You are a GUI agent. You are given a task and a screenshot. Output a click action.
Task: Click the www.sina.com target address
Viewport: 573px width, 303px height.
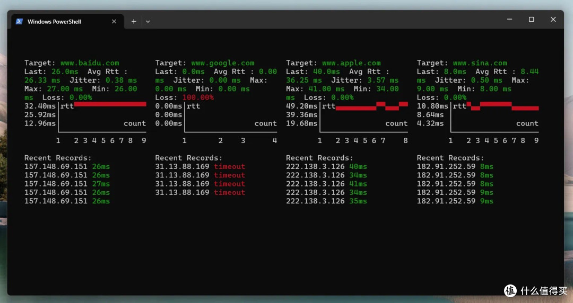pyautogui.click(x=480, y=63)
